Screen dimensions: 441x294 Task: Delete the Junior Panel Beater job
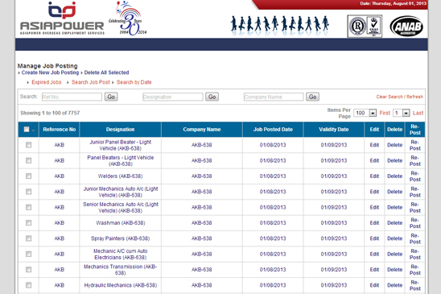coord(394,145)
